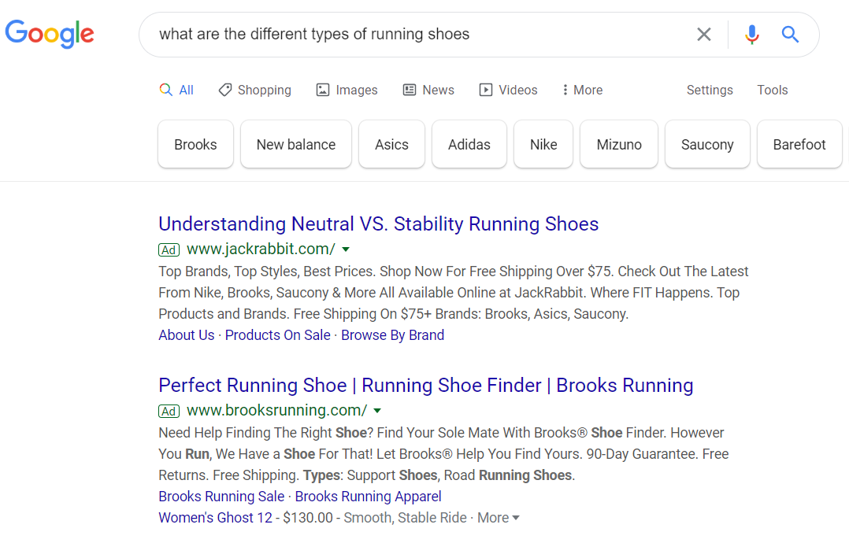Open the Women's Ghost 12 product link
This screenshot has width=849, height=543.
coord(216,518)
